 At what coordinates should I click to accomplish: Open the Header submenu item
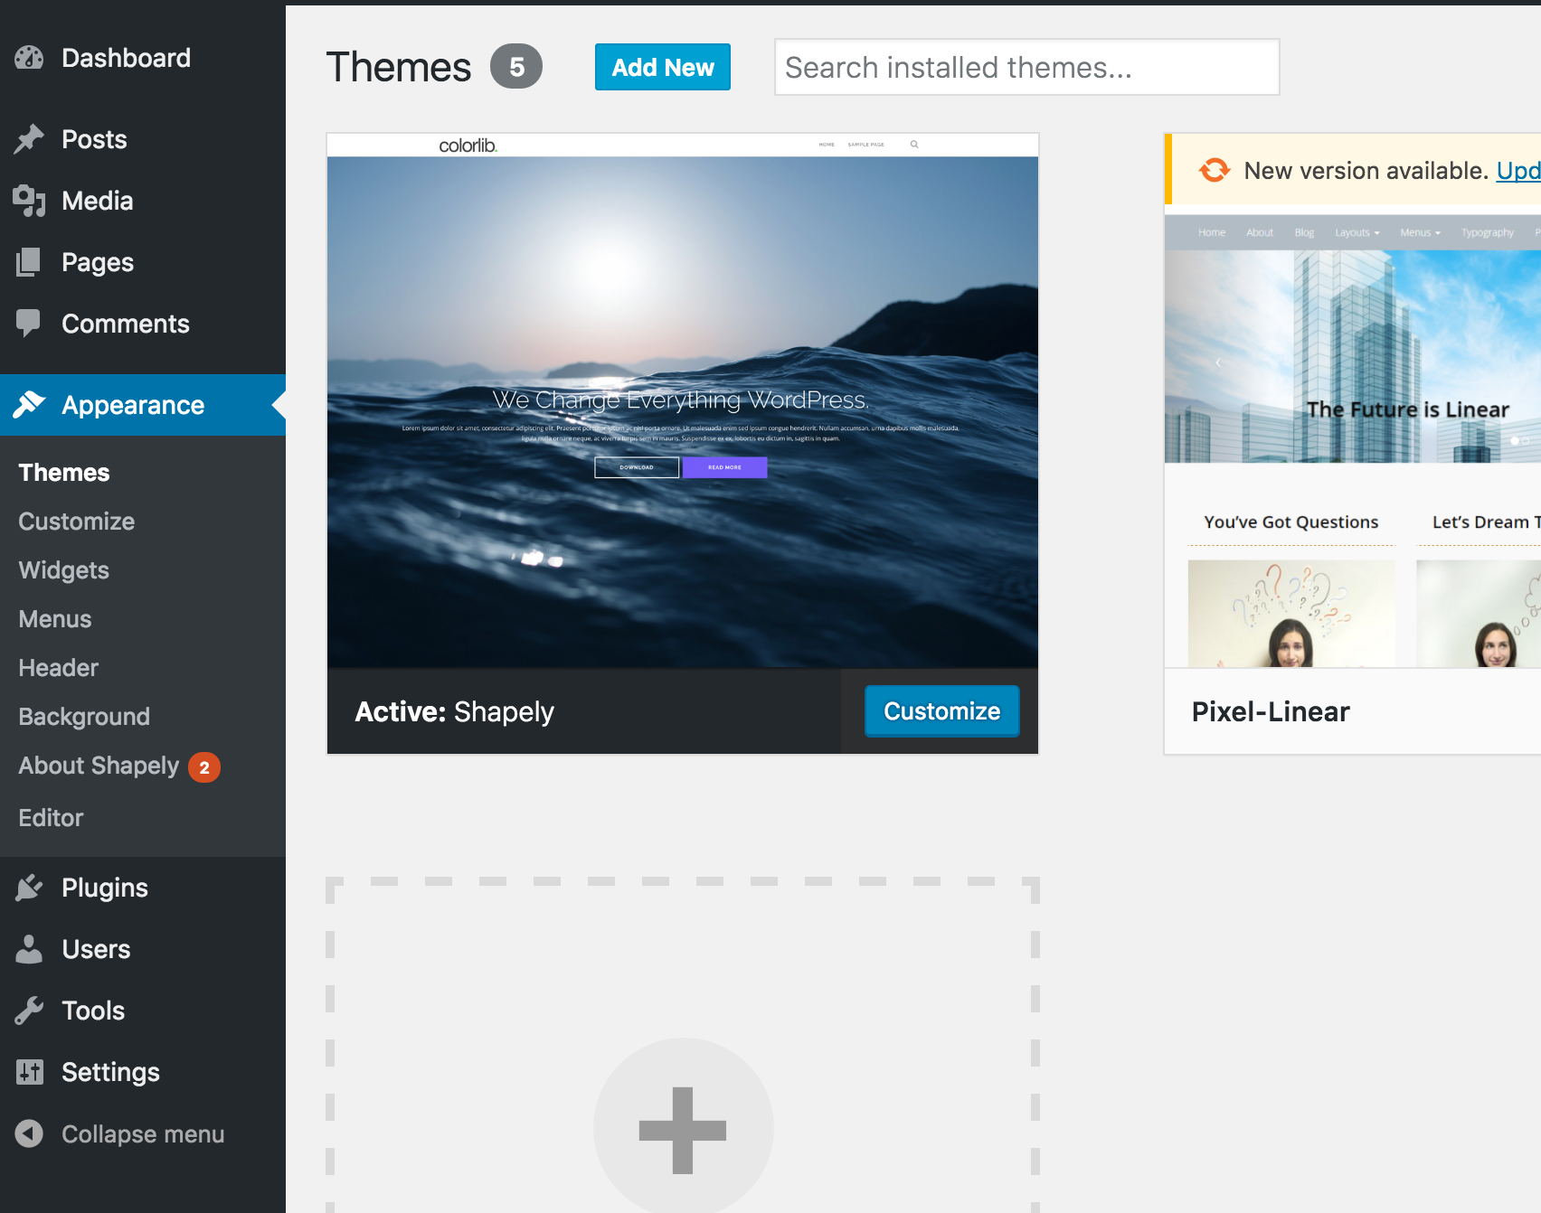[x=59, y=668]
